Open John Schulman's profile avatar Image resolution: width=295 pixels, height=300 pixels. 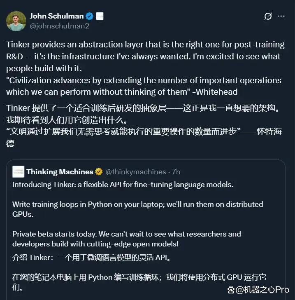pos(16,21)
